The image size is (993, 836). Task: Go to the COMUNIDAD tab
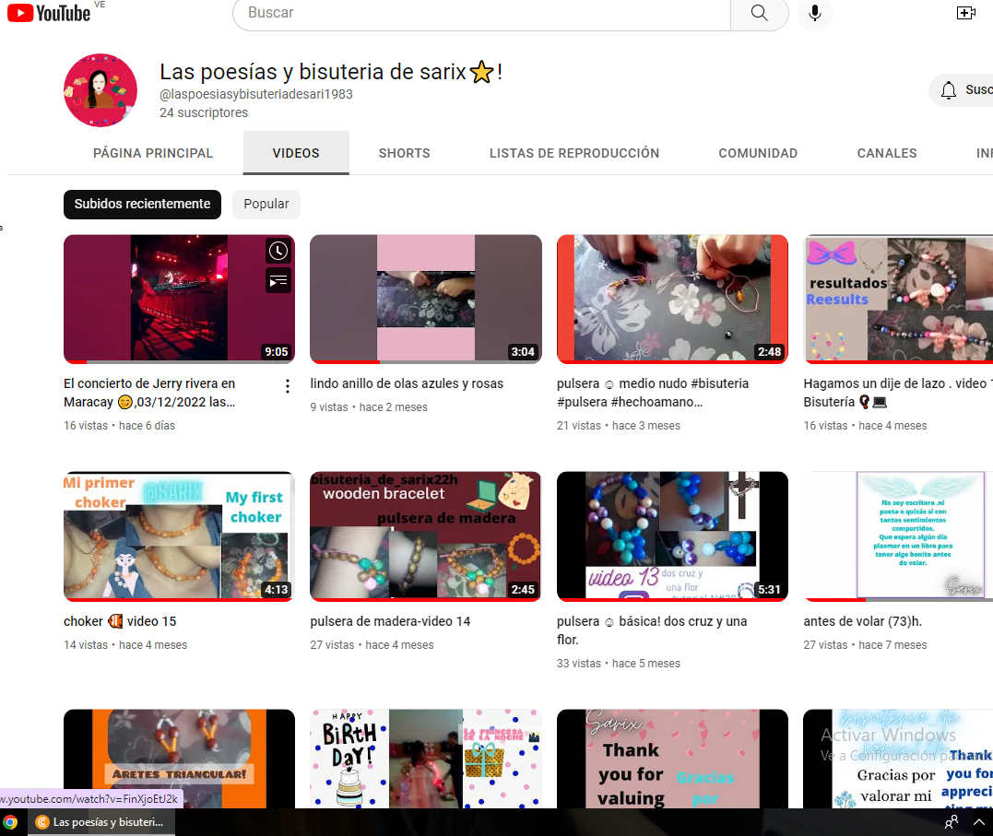click(x=758, y=153)
